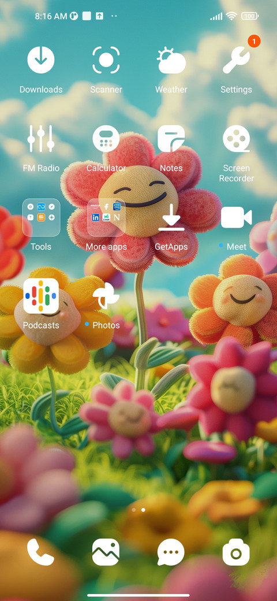
Task: Open the Weather app
Action: point(171,60)
